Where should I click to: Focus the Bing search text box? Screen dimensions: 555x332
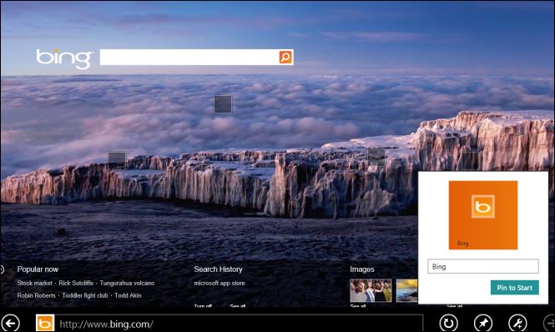(x=189, y=57)
